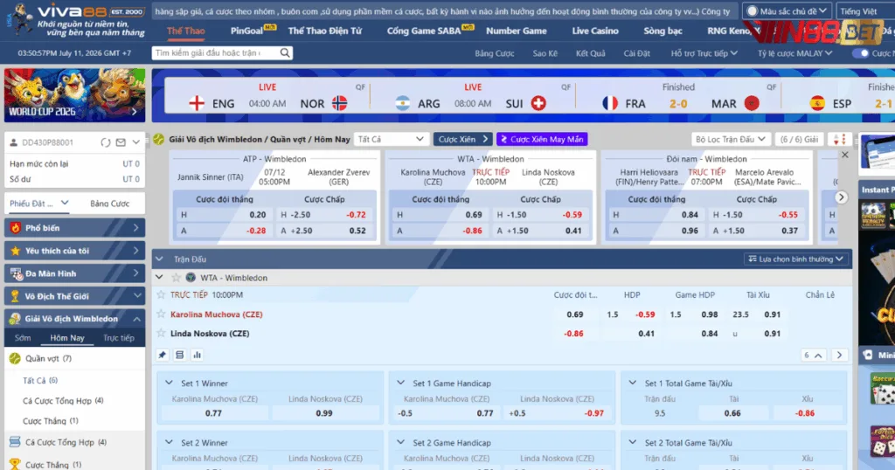
Task: Click odds 0.77 for Muchova Set 1 Winner
Action: coord(213,413)
